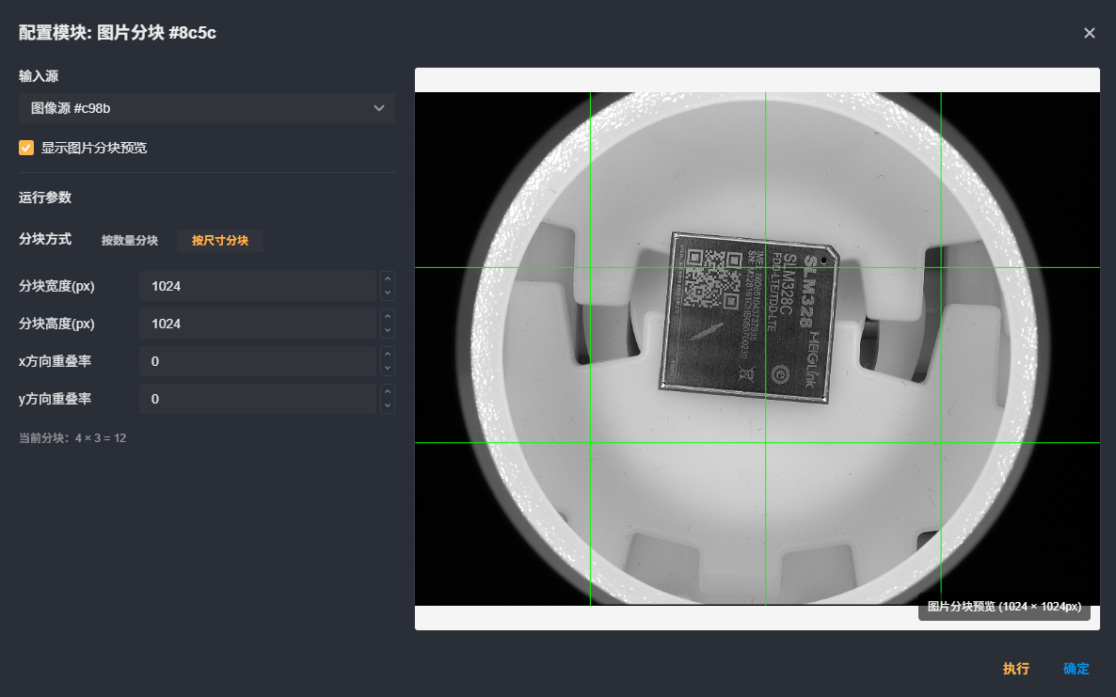
Task: Decrease the x方向重叠率 value with down arrow
Action: tap(387, 369)
